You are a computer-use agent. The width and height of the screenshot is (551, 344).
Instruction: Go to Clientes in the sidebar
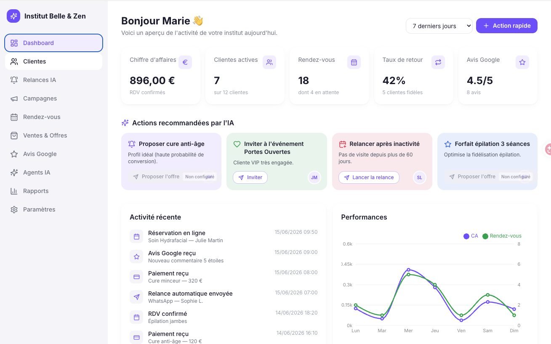pyautogui.click(x=54, y=61)
